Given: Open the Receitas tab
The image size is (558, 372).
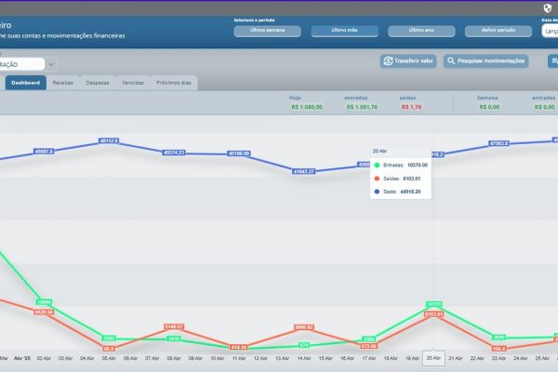Looking at the screenshot, I should (62, 83).
